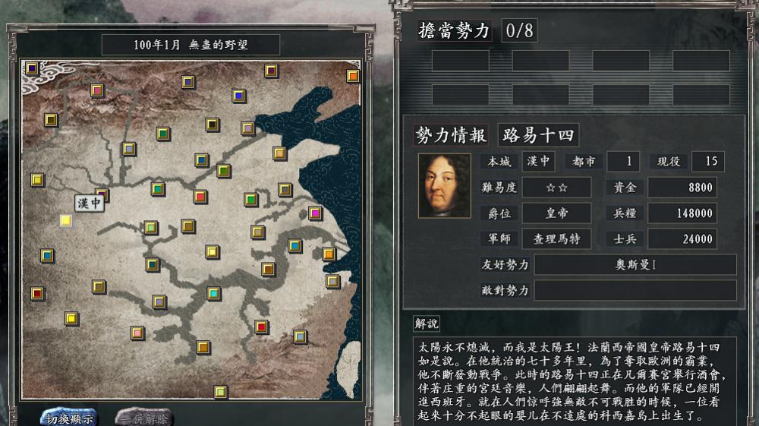Click the 路易十四 faction name box
759x426 pixels.
point(538,135)
